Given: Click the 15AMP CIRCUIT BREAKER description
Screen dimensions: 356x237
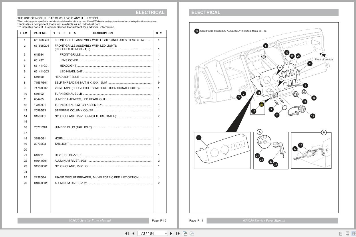Looking at the screenshot, I should click(97, 177).
